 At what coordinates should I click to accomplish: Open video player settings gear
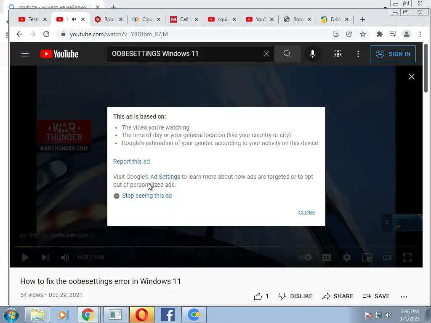pos(347,257)
